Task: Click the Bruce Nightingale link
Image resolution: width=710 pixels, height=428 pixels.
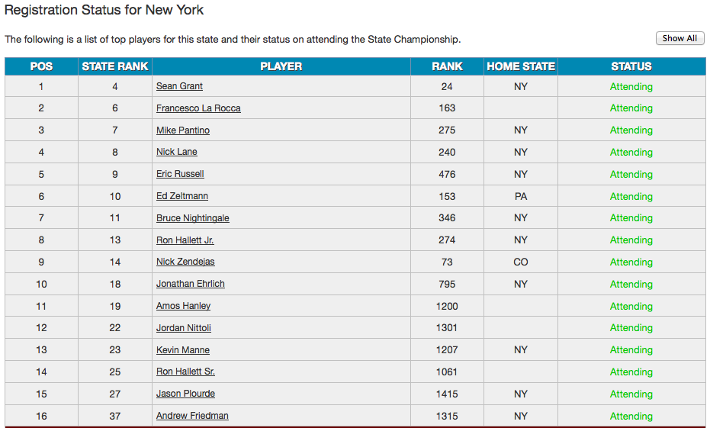Action: [193, 218]
